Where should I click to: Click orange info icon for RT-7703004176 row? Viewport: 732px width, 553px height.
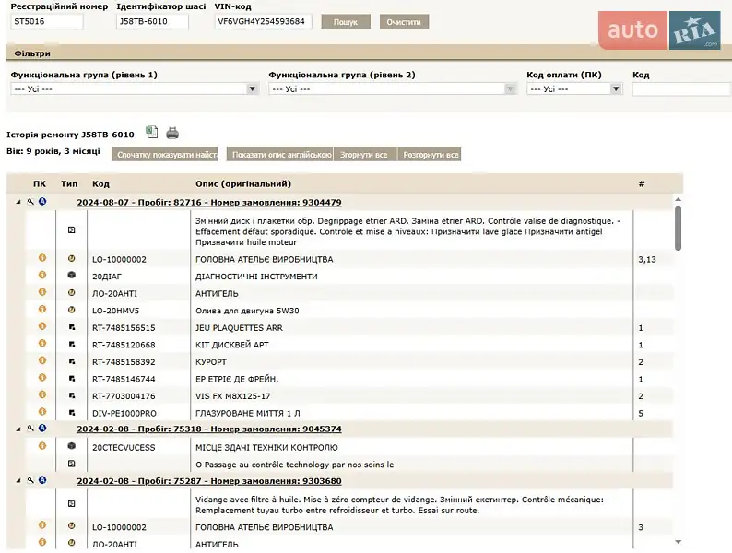[x=42, y=394]
